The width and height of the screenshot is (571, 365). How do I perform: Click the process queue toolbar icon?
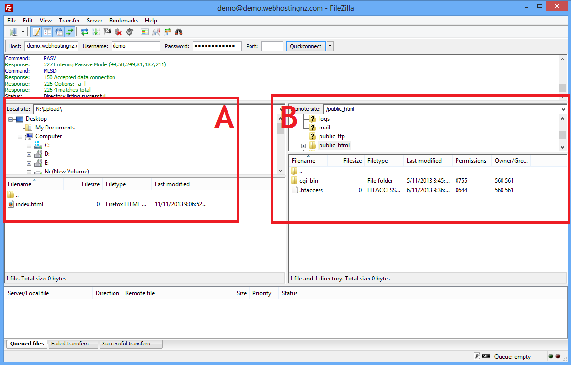coord(96,32)
